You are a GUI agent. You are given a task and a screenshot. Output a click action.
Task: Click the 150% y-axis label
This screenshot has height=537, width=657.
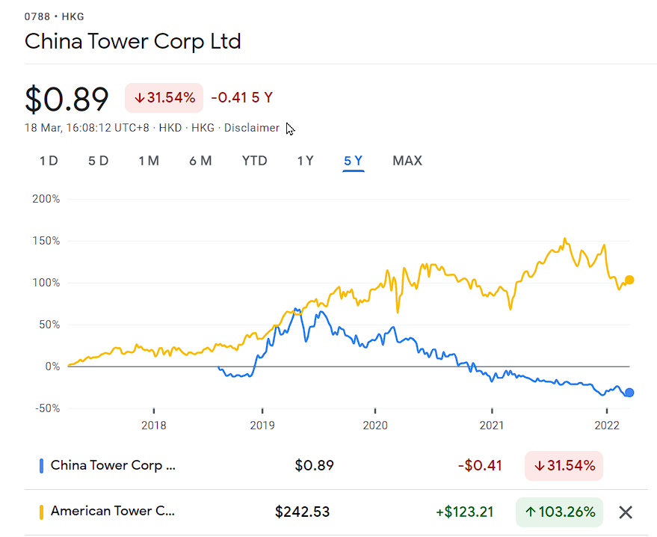[x=46, y=241]
